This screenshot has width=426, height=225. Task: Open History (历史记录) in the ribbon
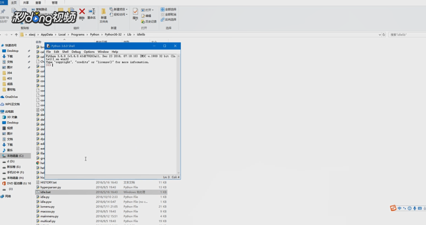tap(149, 22)
